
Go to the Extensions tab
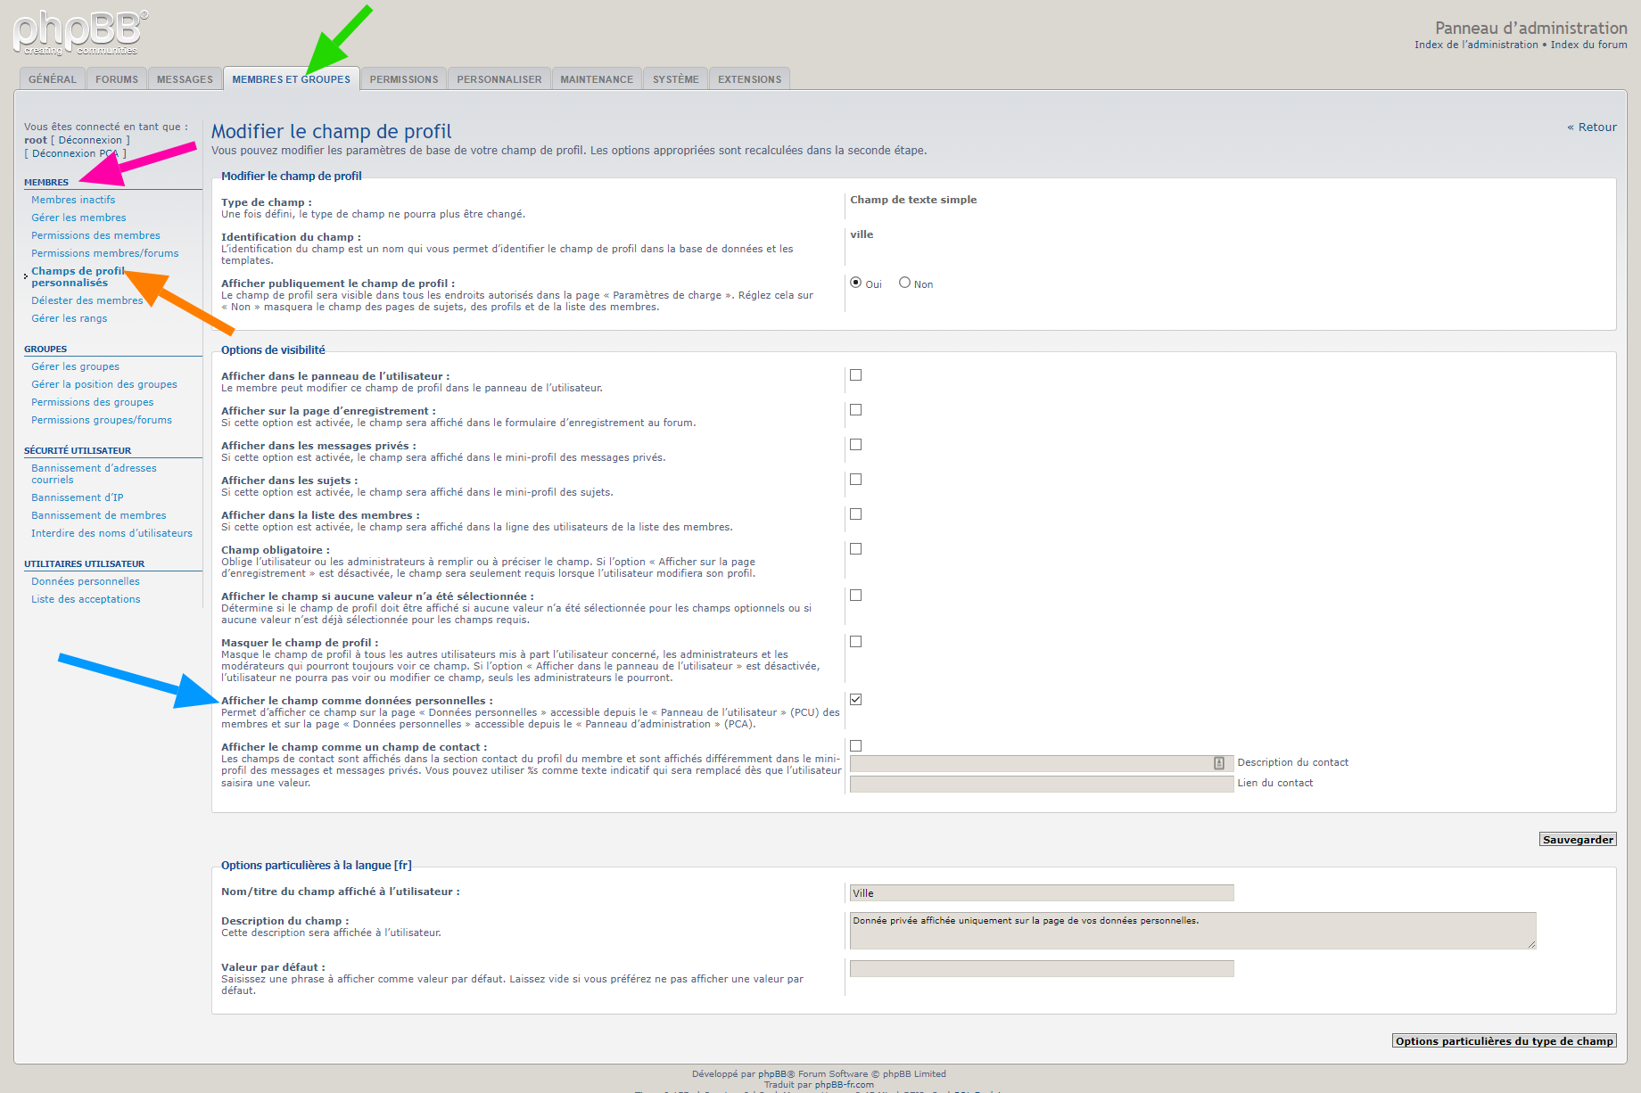tap(749, 79)
